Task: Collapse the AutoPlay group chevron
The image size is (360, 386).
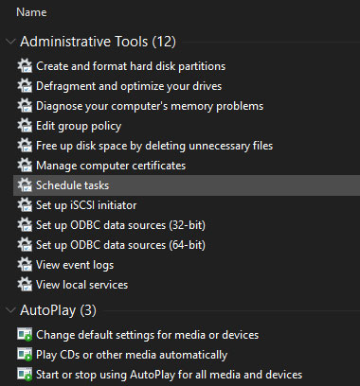Action: coord(10,310)
